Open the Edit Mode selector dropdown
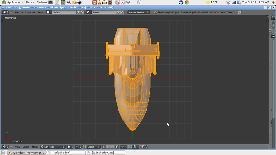The image size is (276, 155). [52, 147]
